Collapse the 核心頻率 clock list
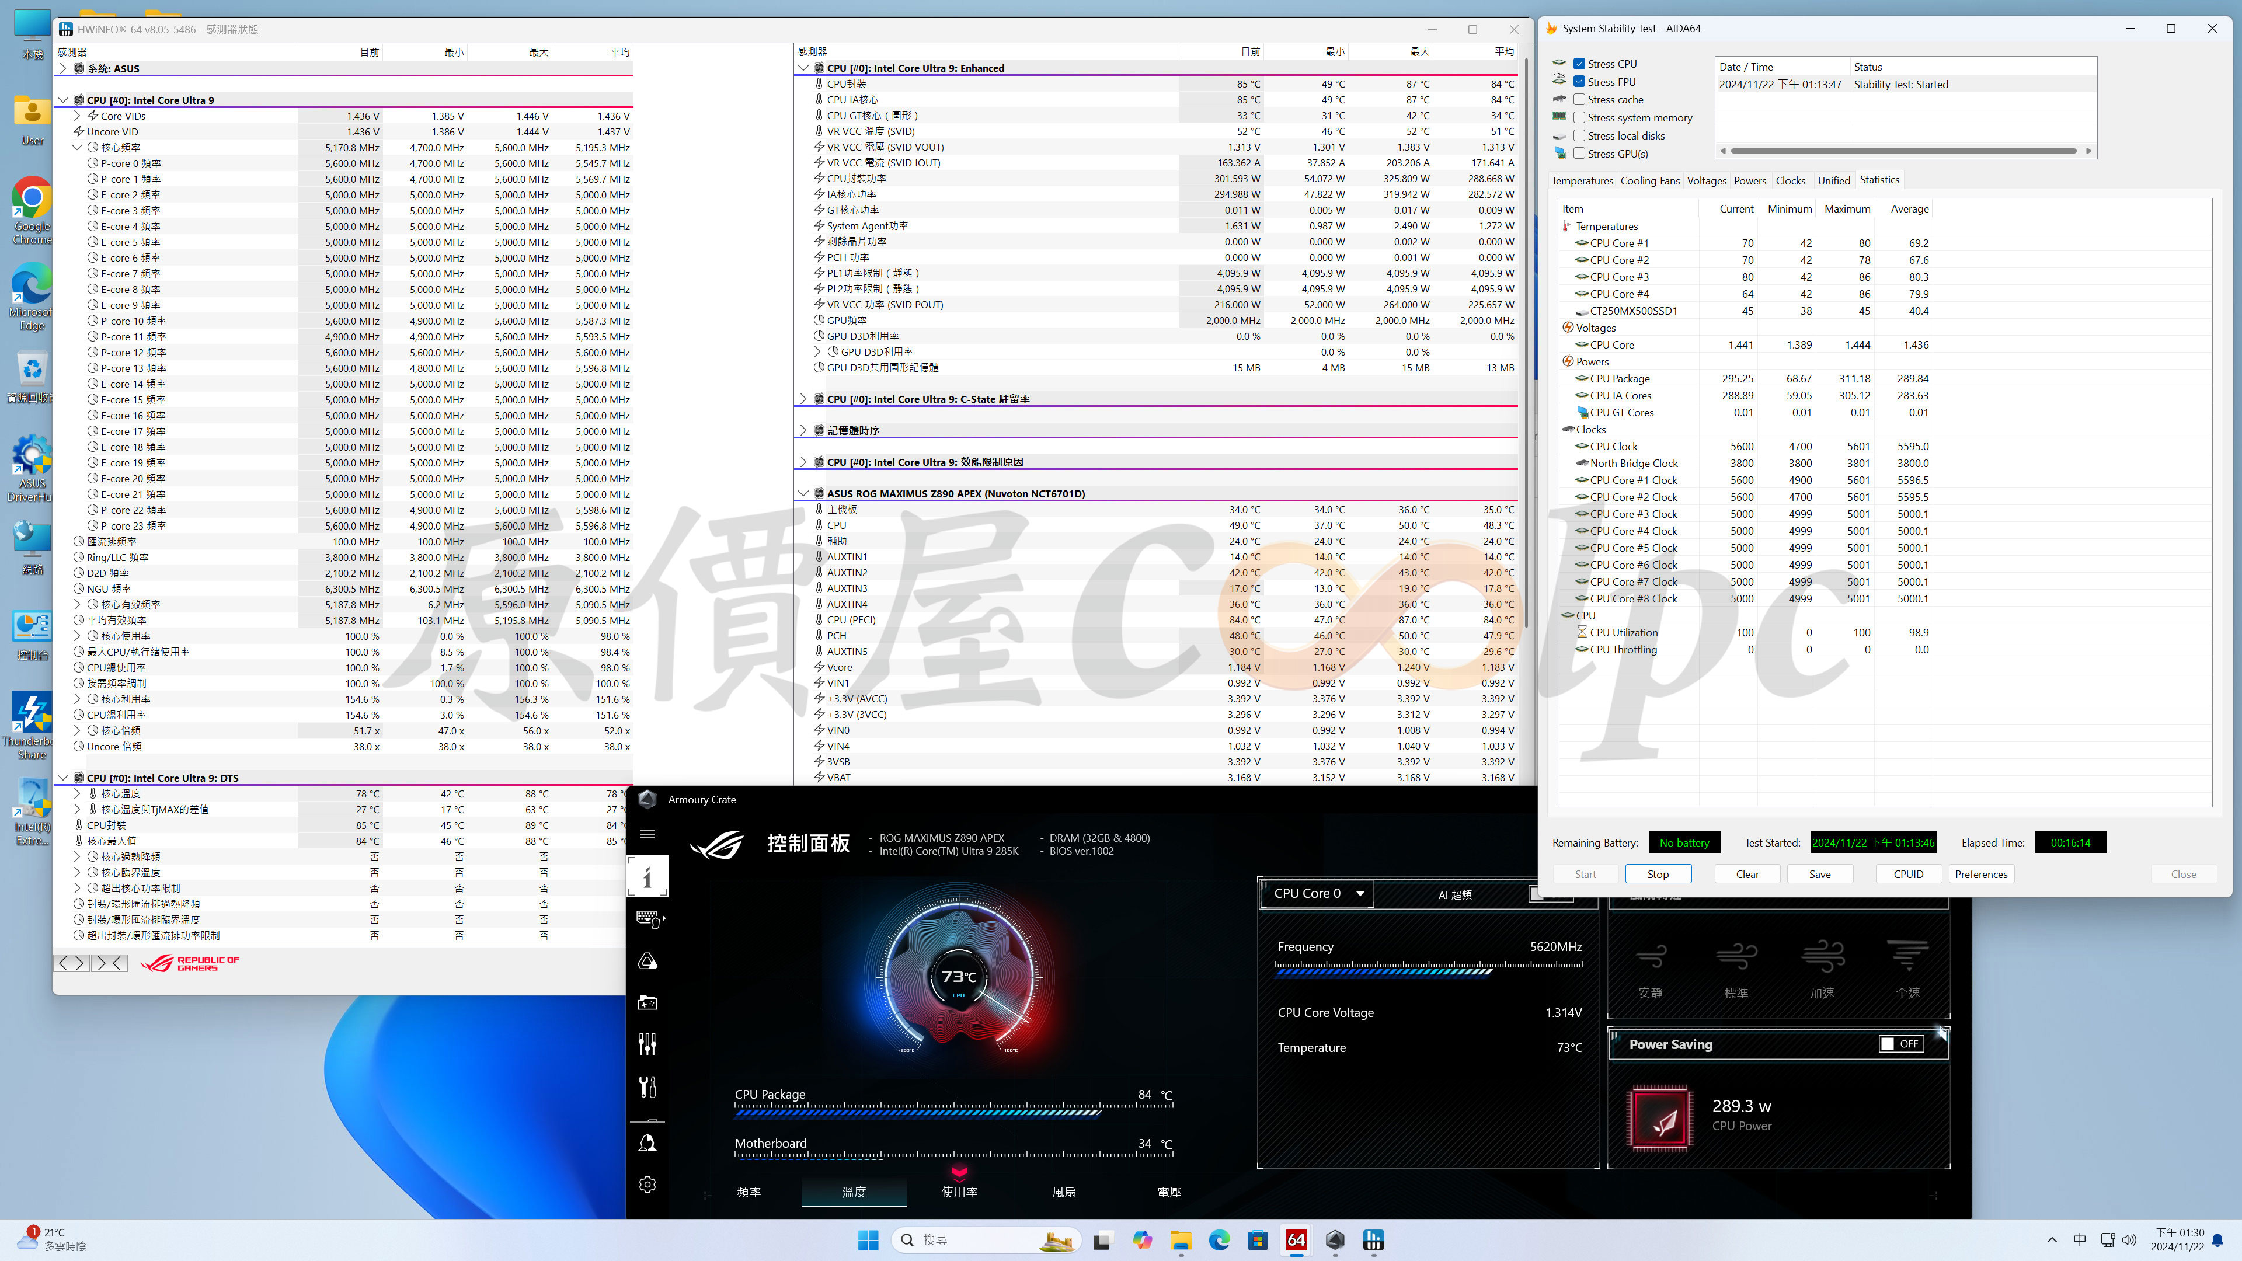The image size is (2242, 1261). 76,147
